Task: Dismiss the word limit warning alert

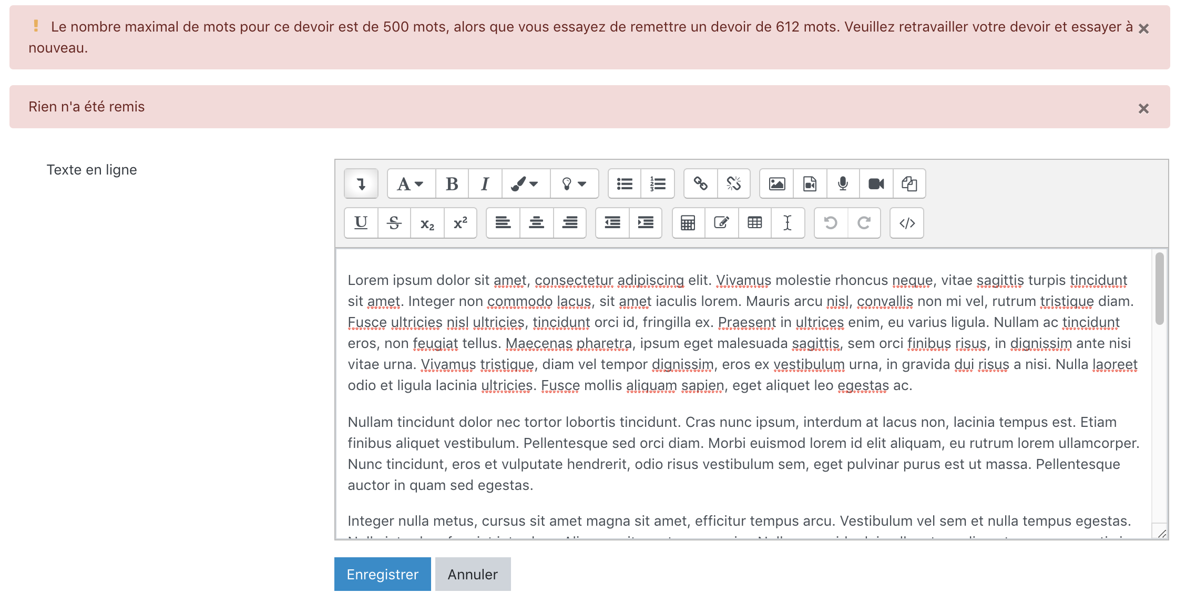Action: tap(1143, 29)
